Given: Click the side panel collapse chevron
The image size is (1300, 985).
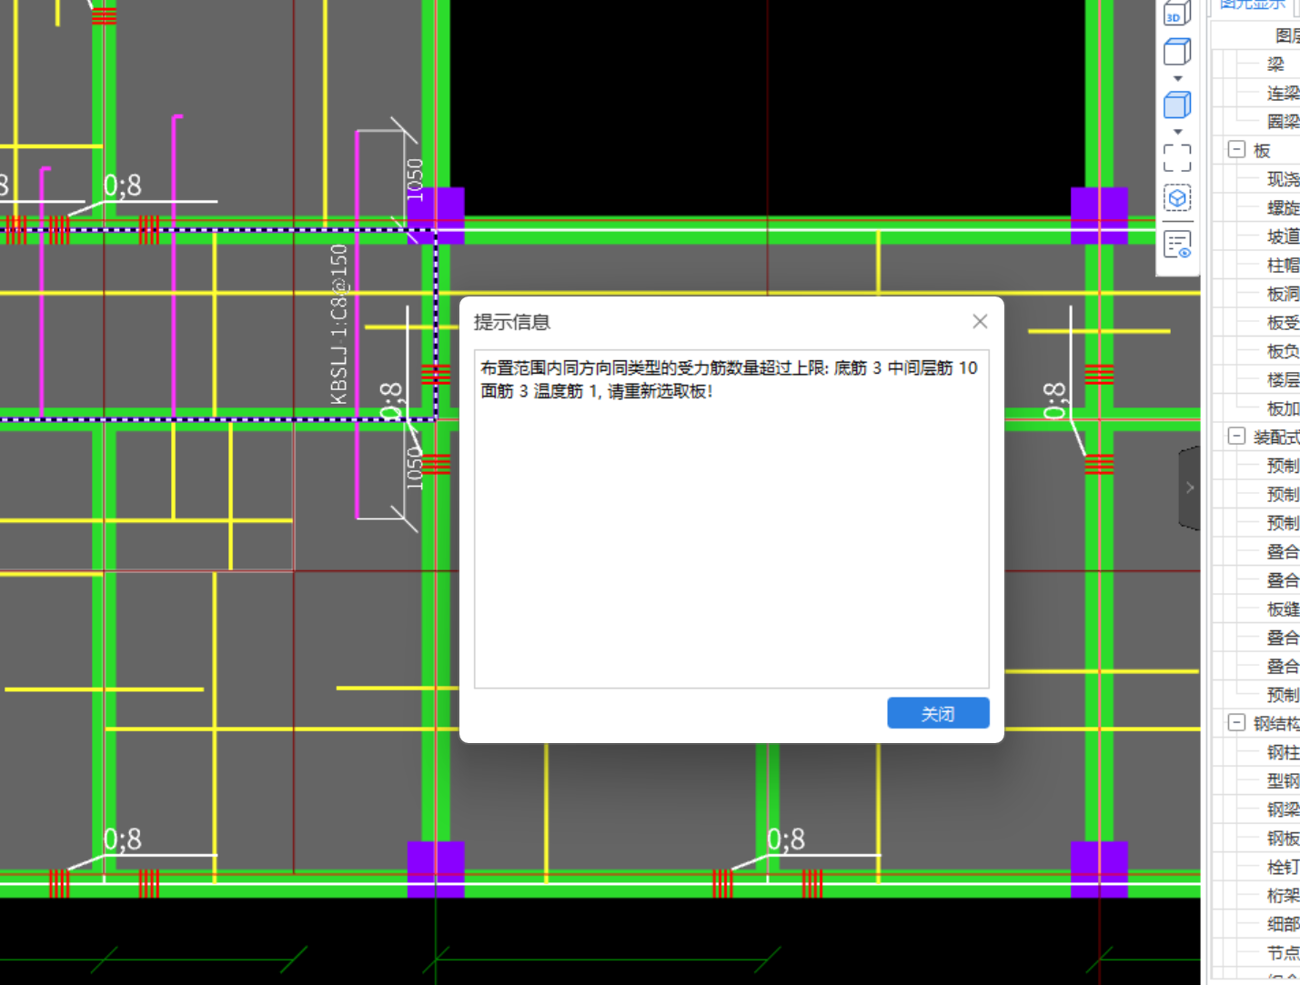Looking at the screenshot, I should [x=1189, y=488].
